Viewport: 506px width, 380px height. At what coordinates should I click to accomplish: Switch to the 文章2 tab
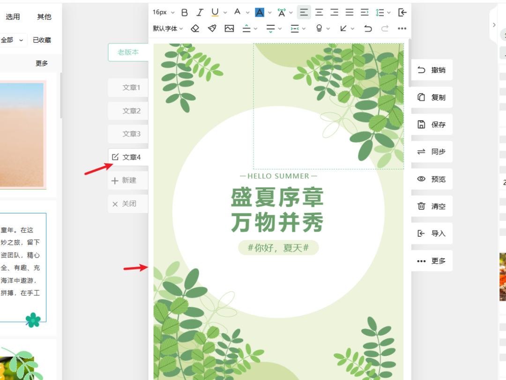[131, 111]
